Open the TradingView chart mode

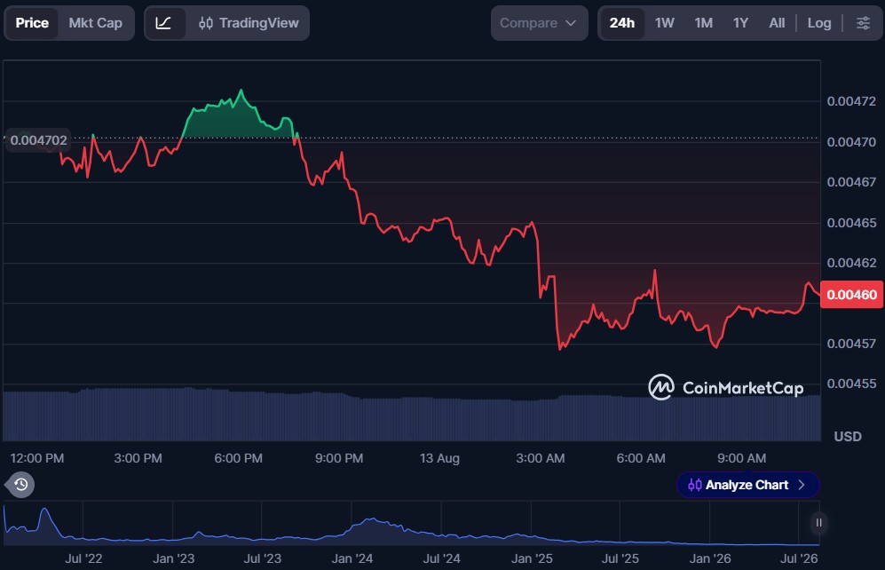(249, 23)
